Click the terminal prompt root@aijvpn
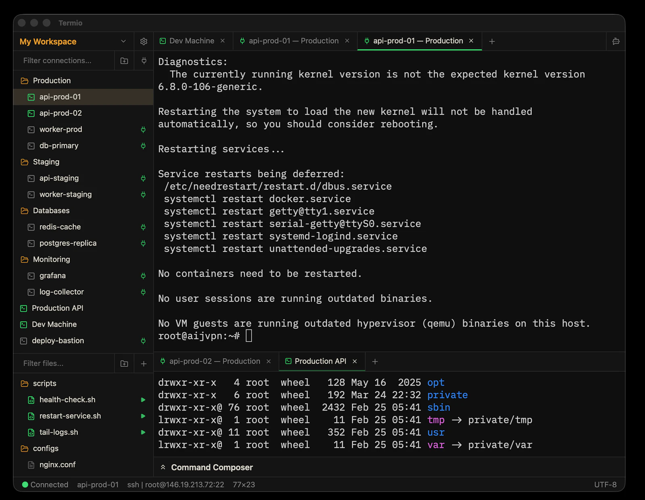Viewport: 645px width, 500px height. pos(199,336)
